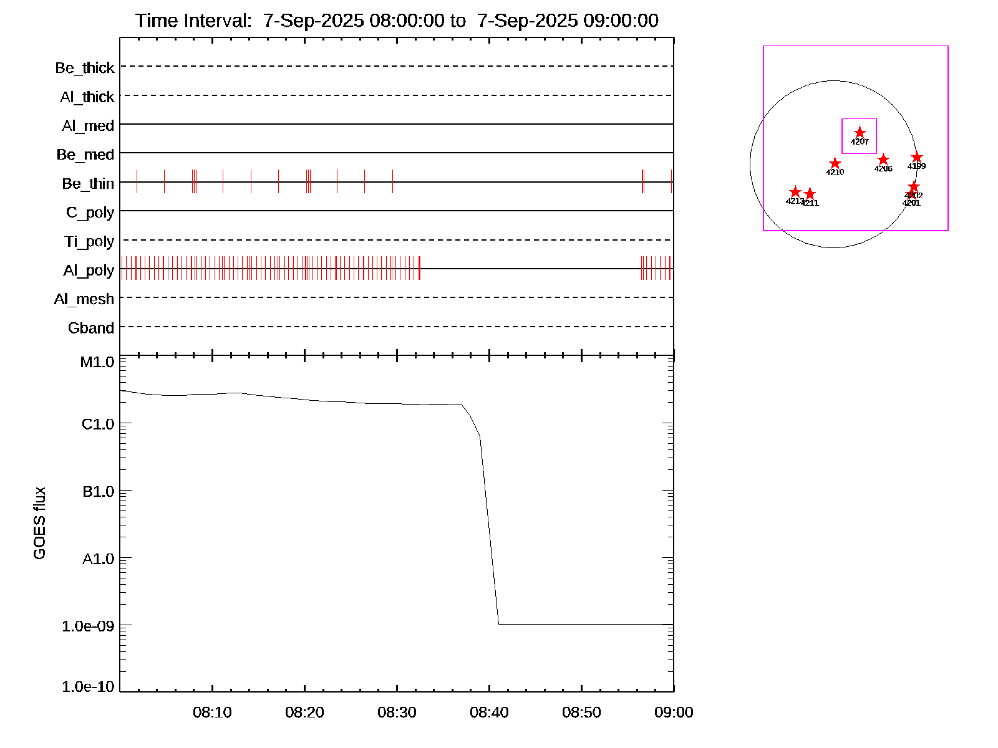
Task: Select the star marker labeled 4199
Action: click(916, 157)
